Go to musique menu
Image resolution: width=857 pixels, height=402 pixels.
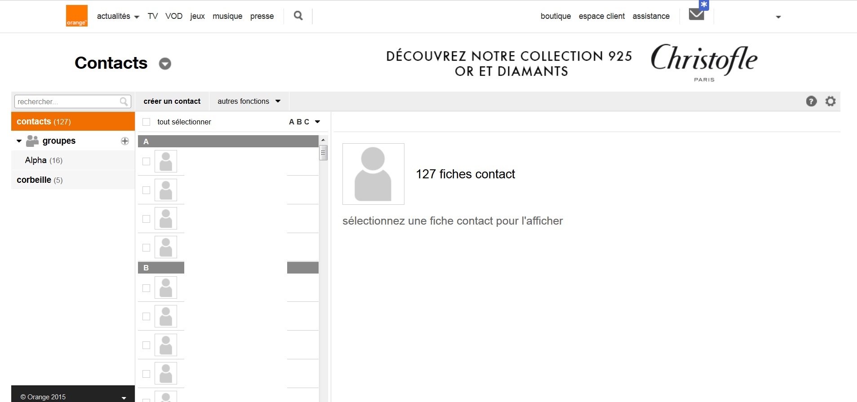pos(227,16)
